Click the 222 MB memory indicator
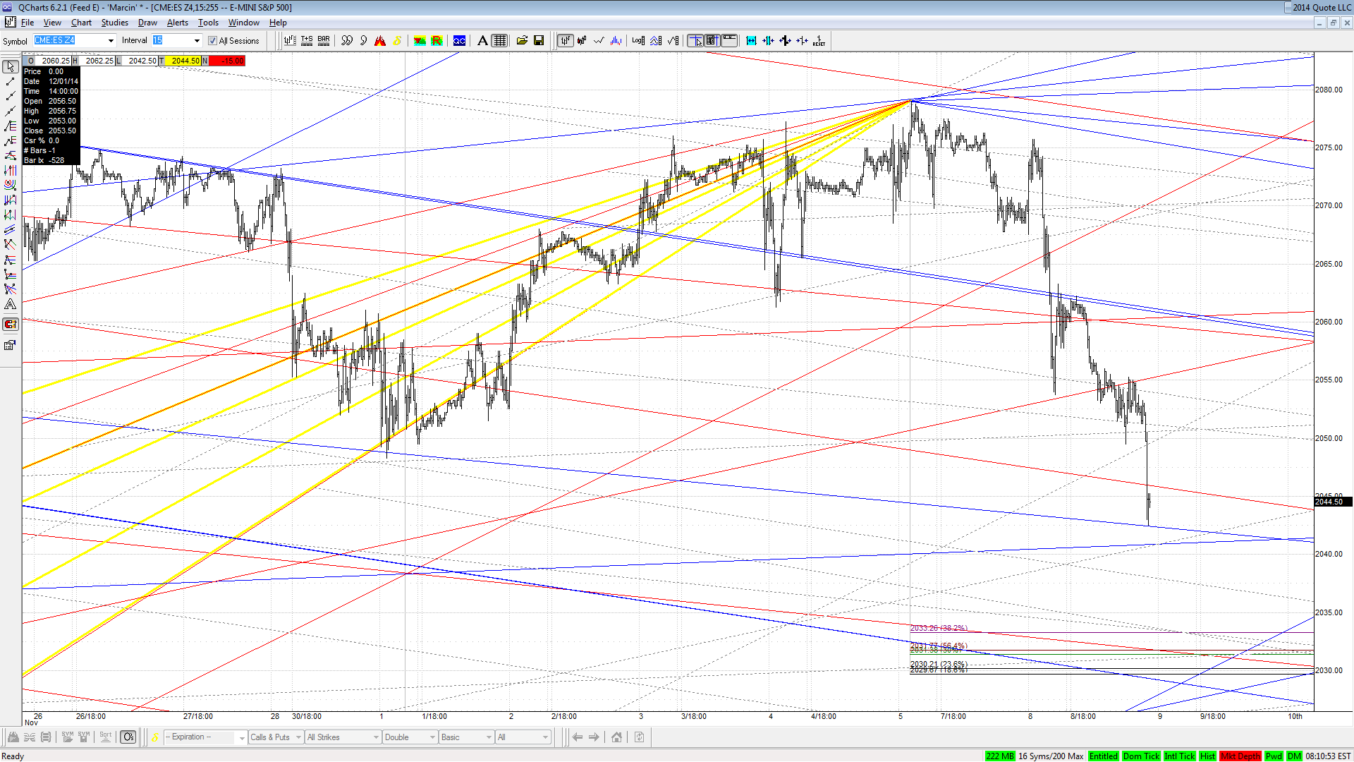This screenshot has height=762, width=1354. pos(999,756)
